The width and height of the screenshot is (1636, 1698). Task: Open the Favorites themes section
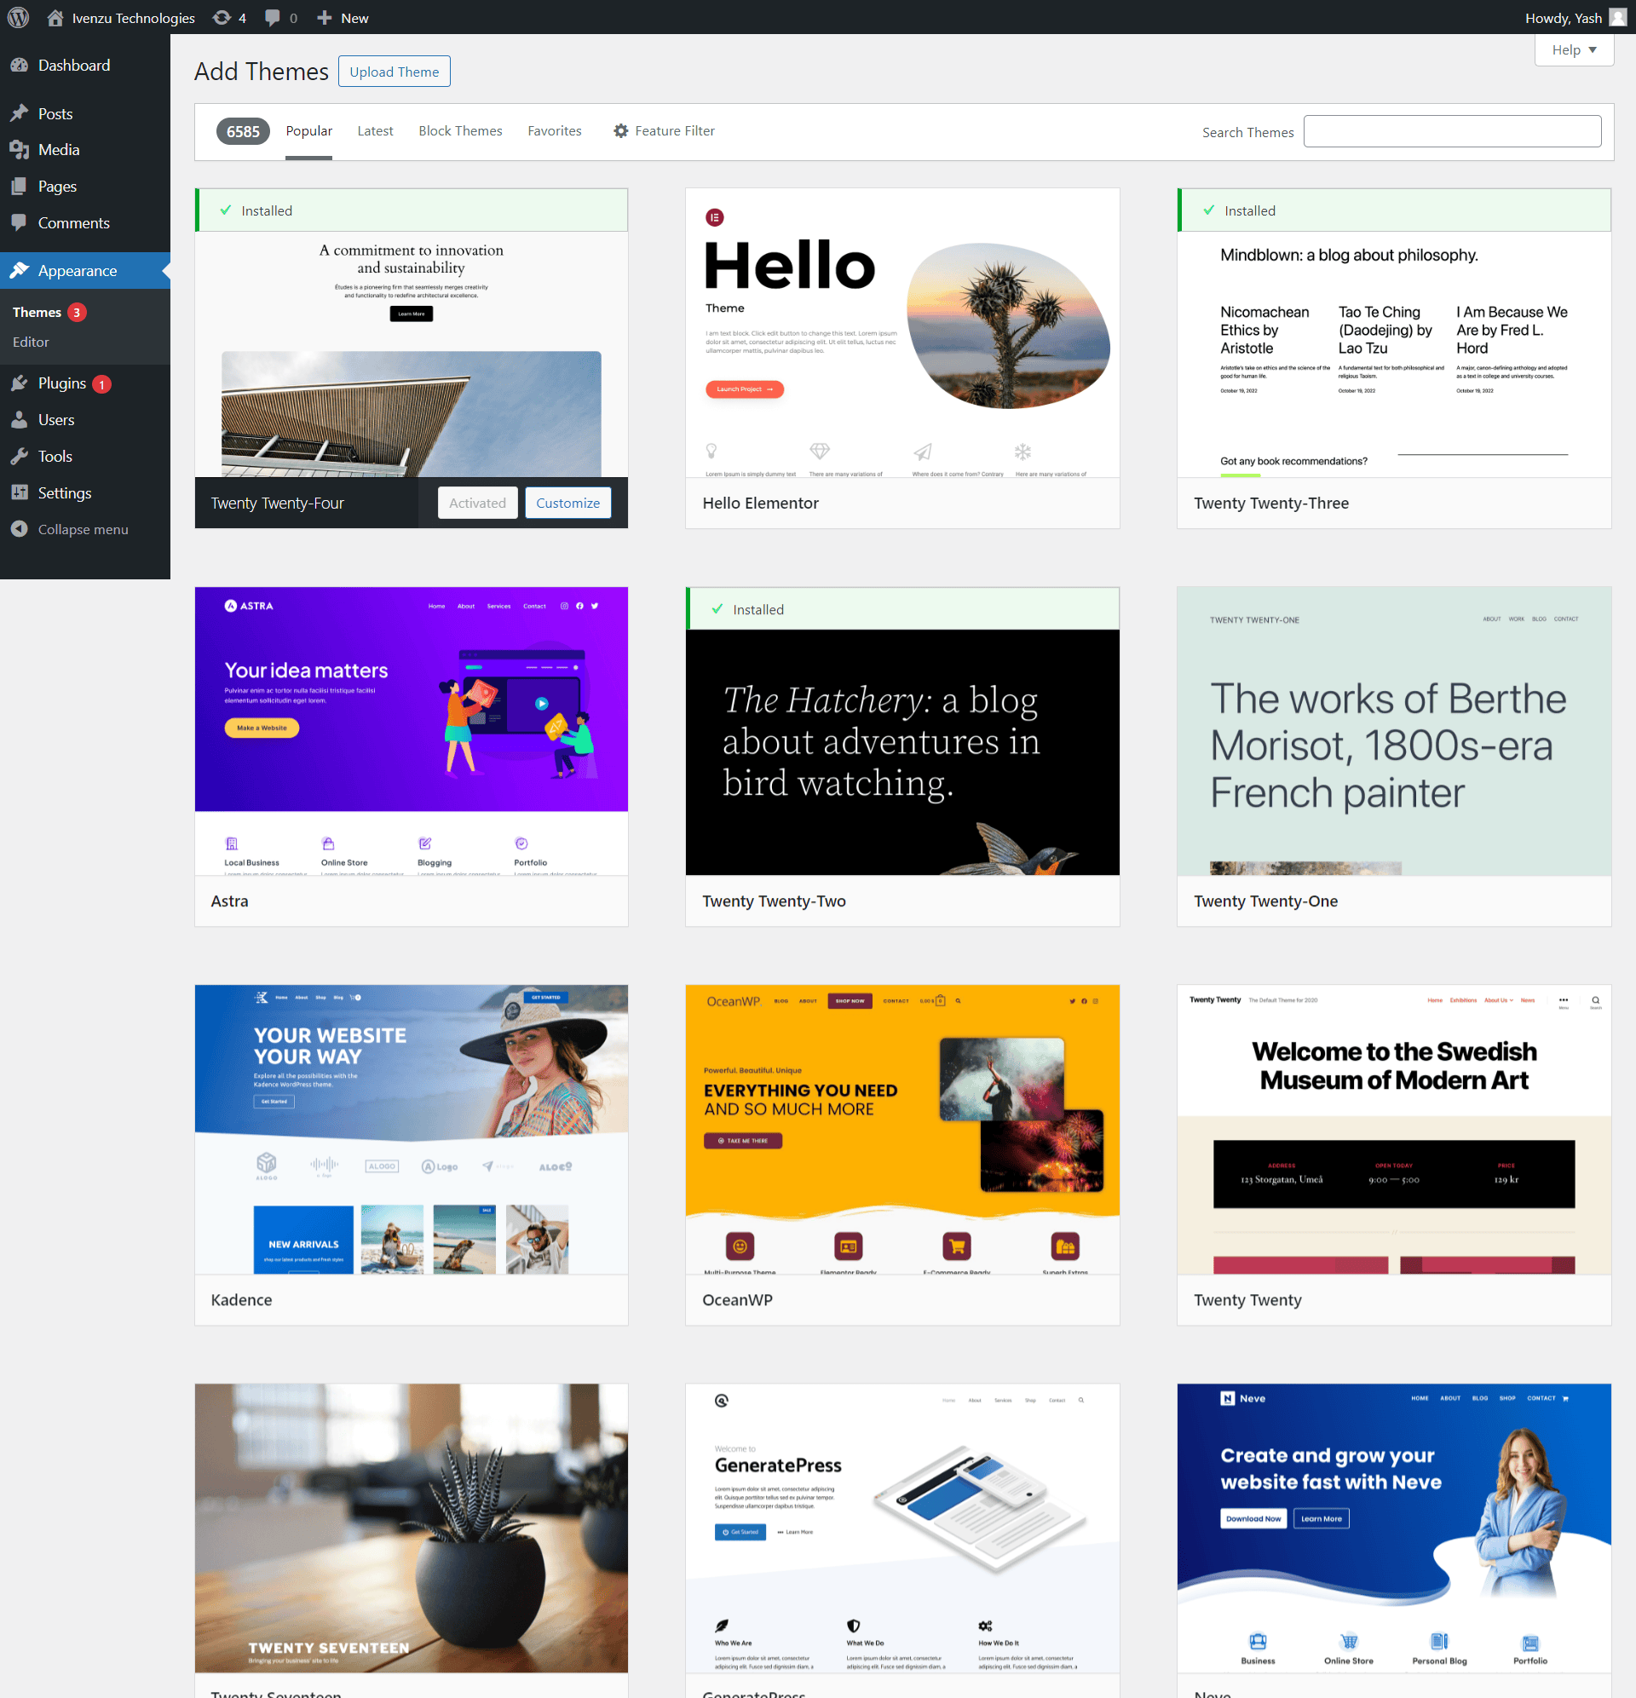point(553,130)
